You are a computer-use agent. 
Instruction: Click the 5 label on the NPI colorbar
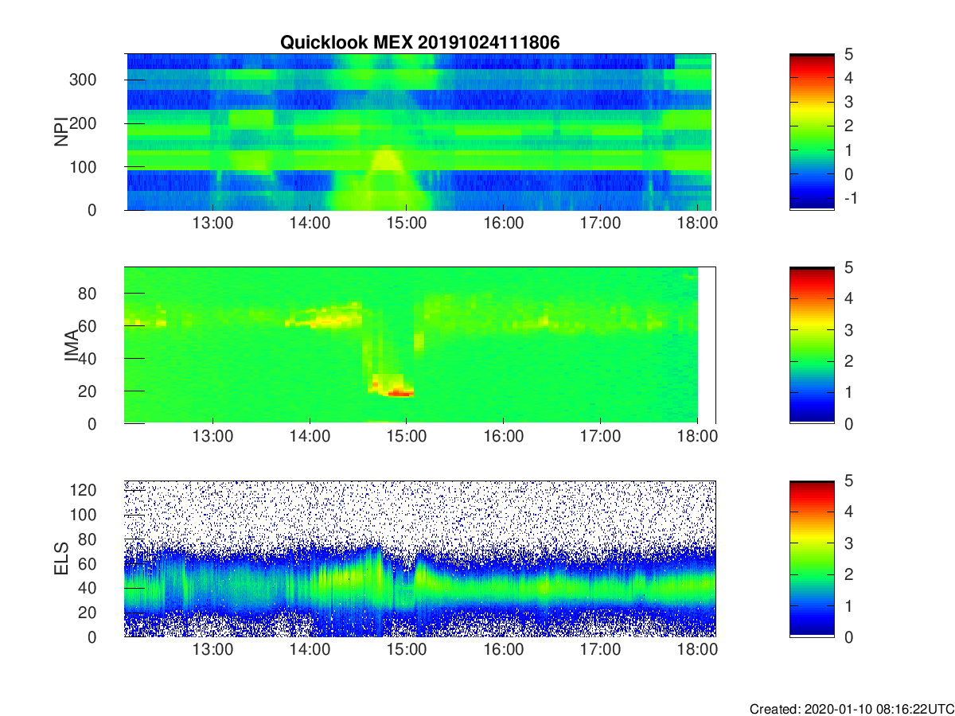848,54
